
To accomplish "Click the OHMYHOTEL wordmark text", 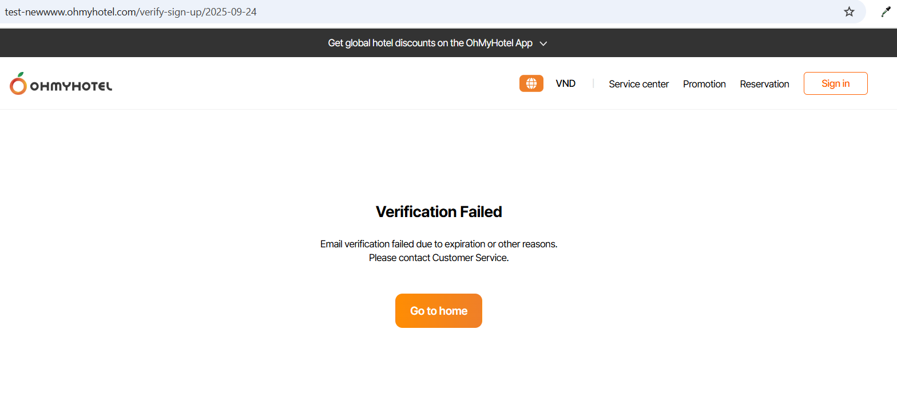I will click(x=71, y=86).
